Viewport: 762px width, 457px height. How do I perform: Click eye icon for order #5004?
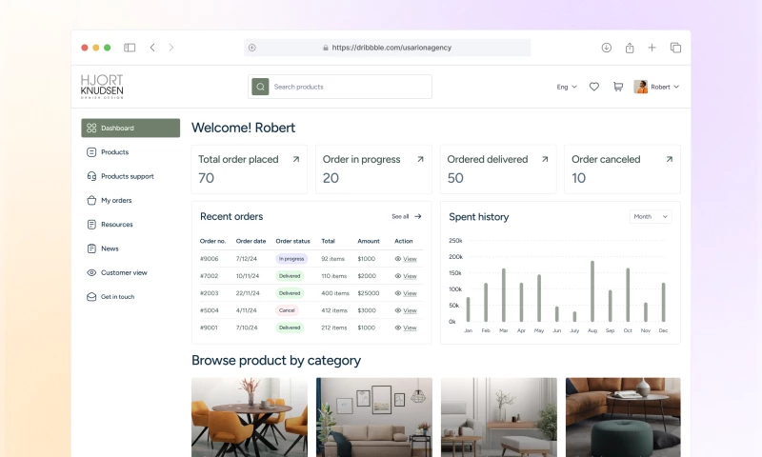click(x=398, y=310)
